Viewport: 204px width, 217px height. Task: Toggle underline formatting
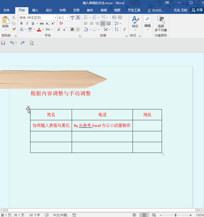(33, 23)
